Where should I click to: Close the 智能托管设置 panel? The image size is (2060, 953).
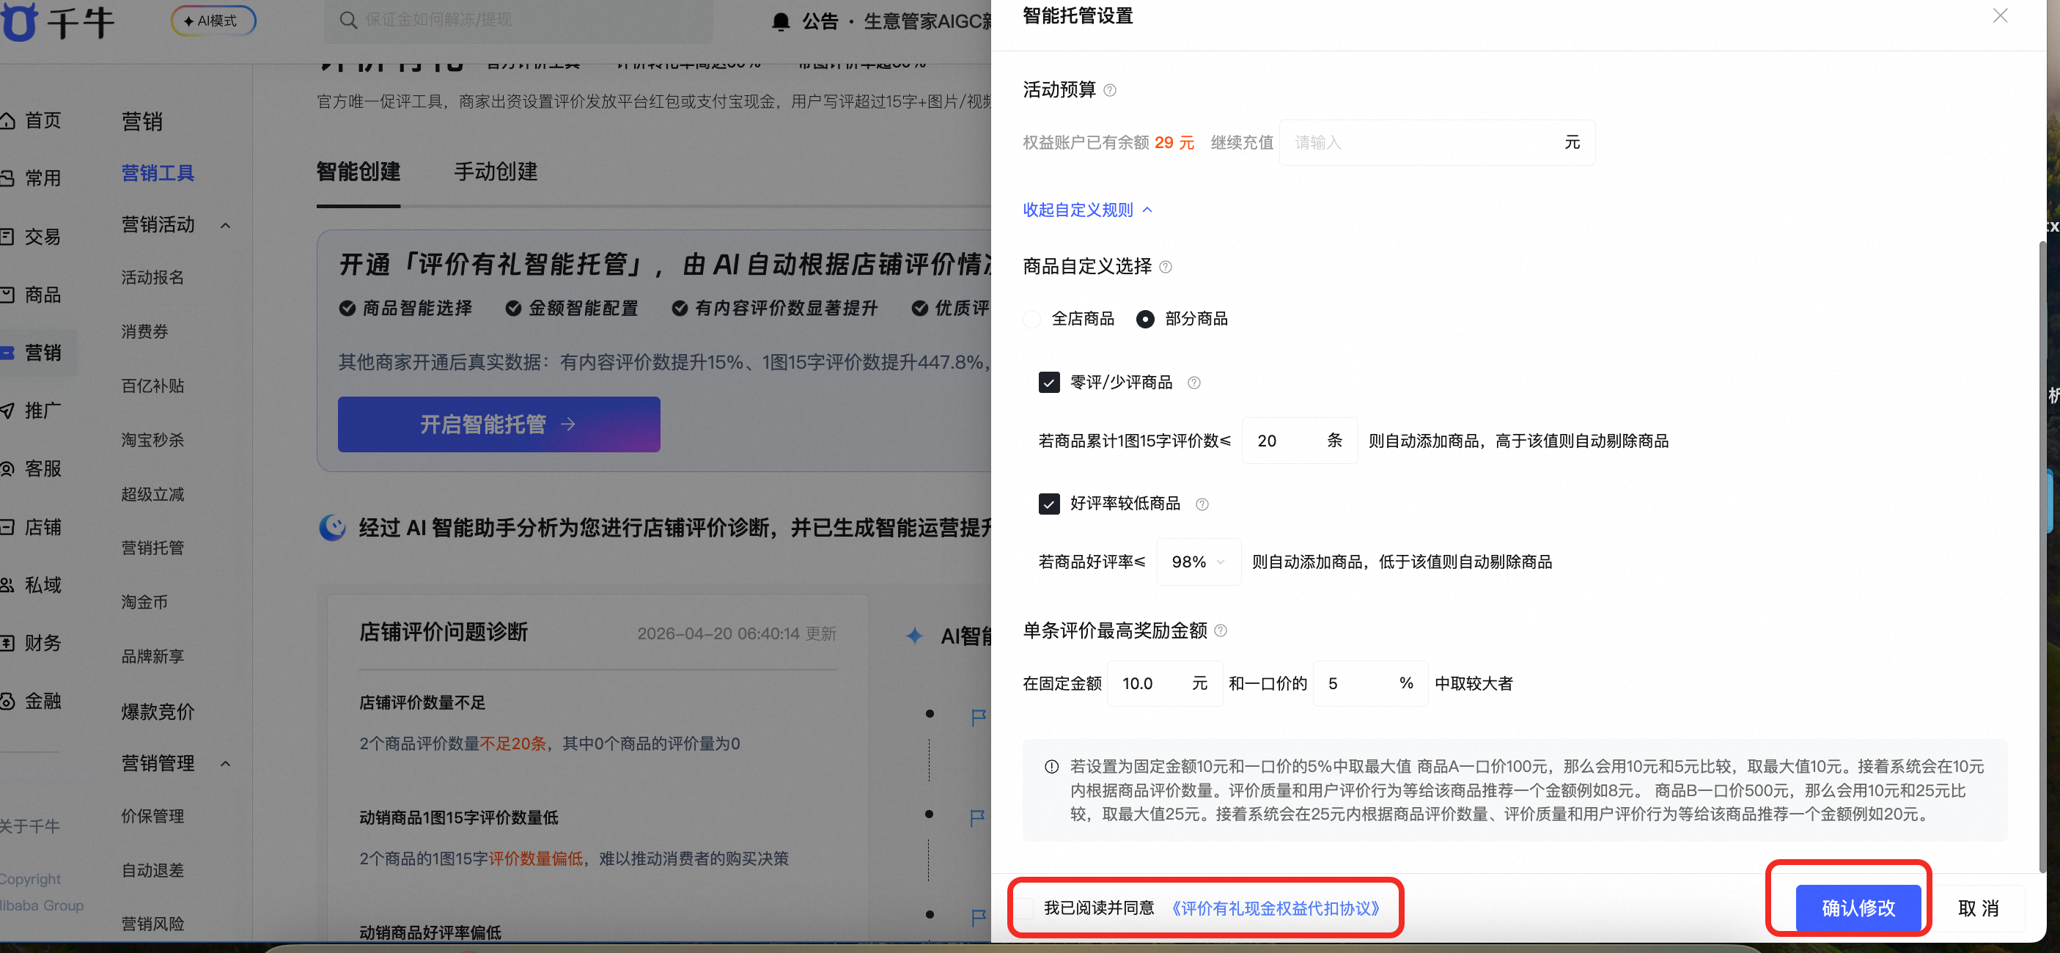pyautogui.click(x=2000, y=16)
